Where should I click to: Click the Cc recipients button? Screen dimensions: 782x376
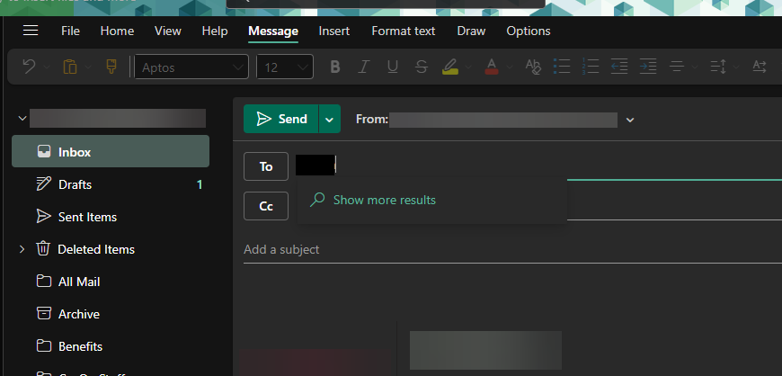(x=266, y=206)
